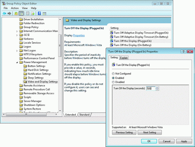Click the tree pane vertical scrollbar
The image size is (195, 147).
[60, 46]
